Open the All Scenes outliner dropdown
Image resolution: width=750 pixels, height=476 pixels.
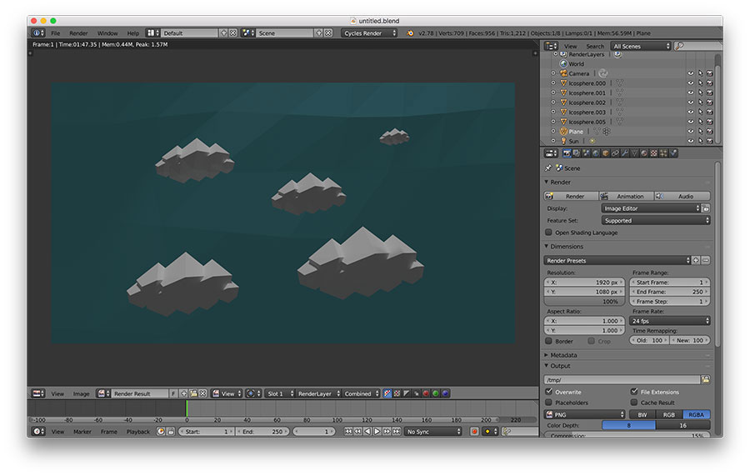pos(641,46)
